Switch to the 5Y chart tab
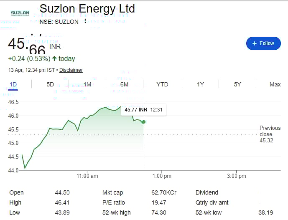The width and height of the screenshot is (288, 220). pos(237,84)
